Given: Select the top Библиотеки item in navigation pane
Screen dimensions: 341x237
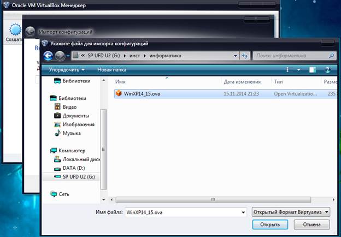Looking at the screenshot, I should coord(72,81).
